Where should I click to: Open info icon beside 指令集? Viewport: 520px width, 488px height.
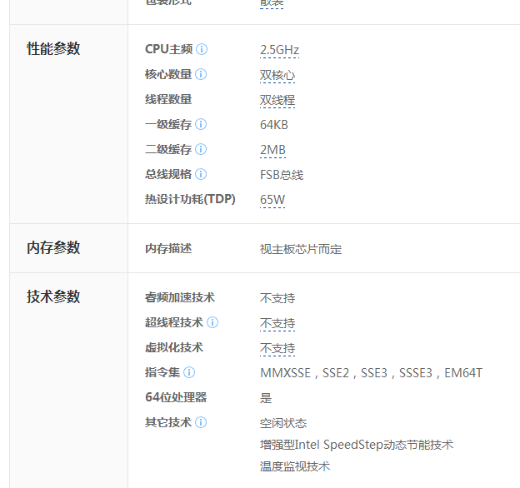[x=189, y=372]
